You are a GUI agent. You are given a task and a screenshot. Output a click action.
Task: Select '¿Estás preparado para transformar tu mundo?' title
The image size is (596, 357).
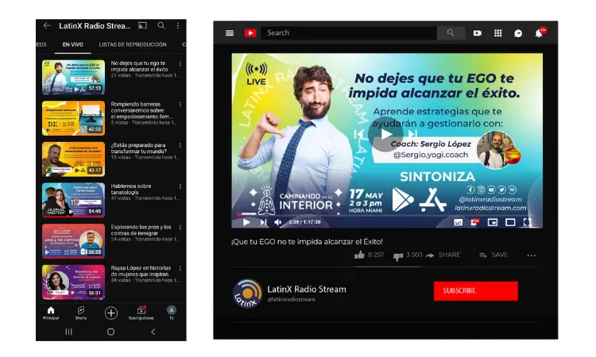[139, 148]
